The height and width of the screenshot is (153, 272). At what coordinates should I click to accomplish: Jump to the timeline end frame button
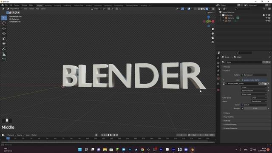pos(117,135)
